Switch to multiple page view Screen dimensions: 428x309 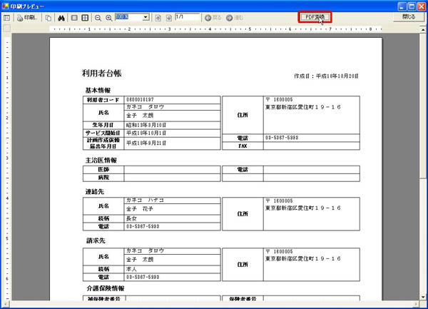pyautogui.click(x=85, y=18)
